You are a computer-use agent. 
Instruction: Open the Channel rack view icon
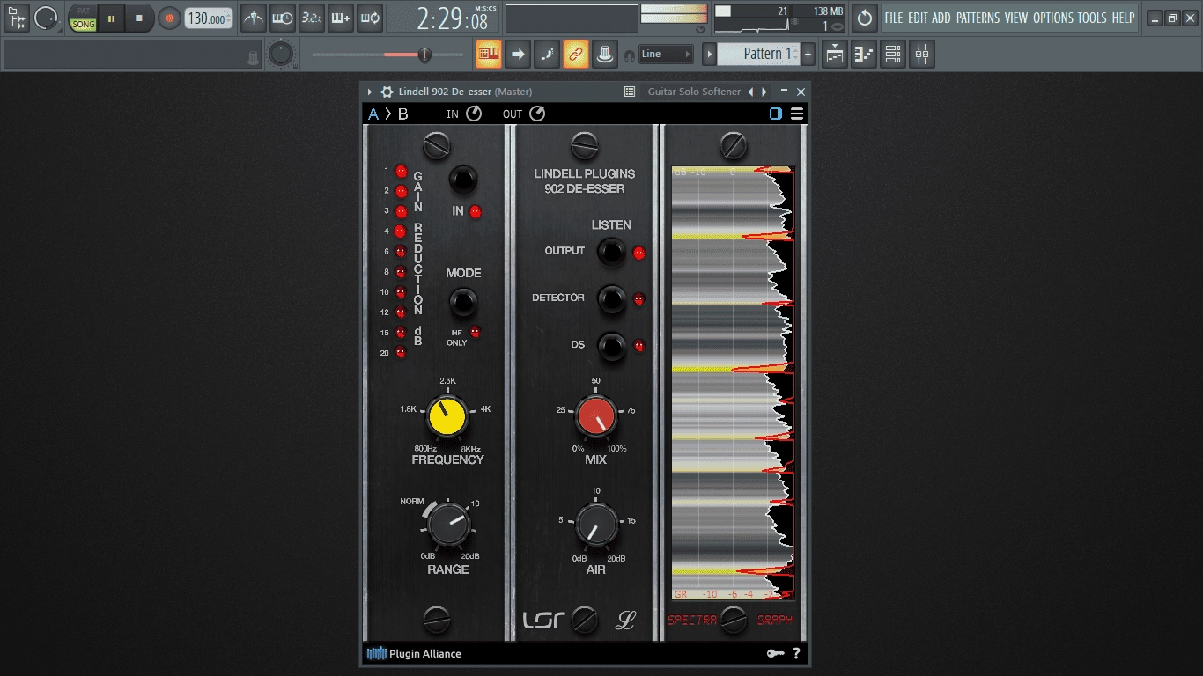[x=893, y=55]
